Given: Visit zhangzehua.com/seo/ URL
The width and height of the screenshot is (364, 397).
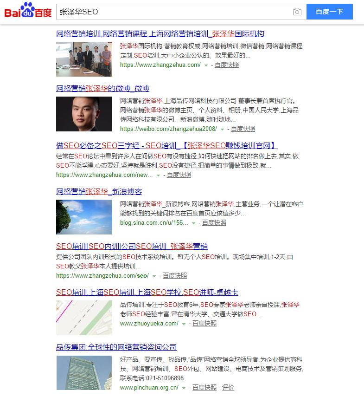Looking at the screenshot, I should click(x=102, y=276).
